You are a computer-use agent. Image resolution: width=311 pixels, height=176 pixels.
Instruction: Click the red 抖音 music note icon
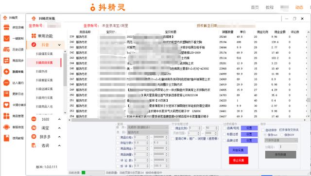(x=34, y=45)
